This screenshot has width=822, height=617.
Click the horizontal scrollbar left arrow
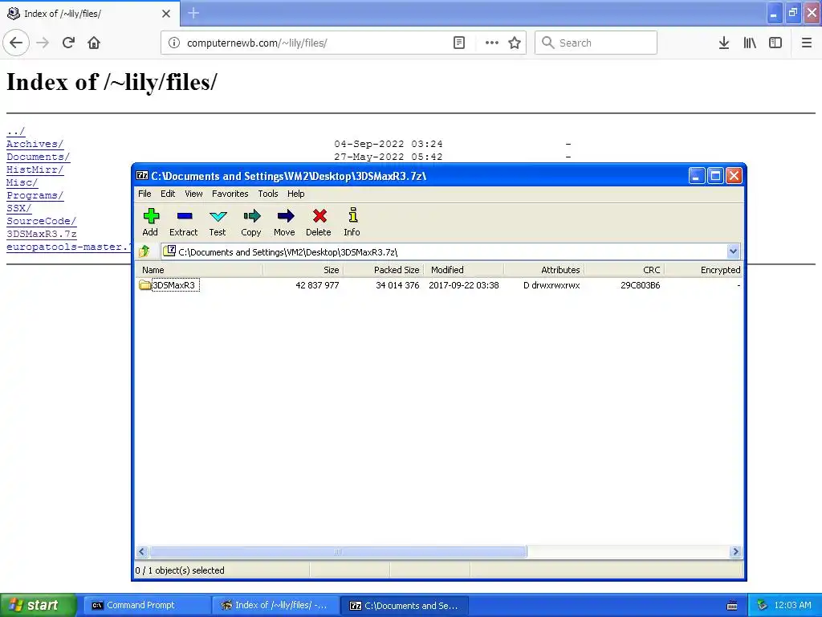pos(142,551)
